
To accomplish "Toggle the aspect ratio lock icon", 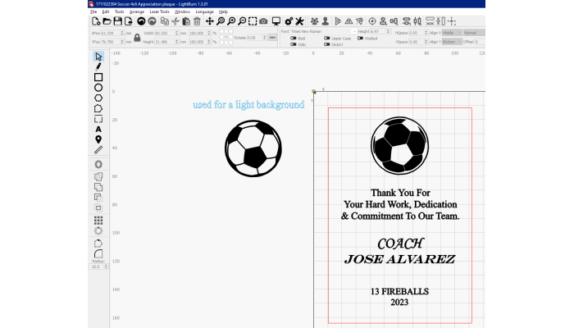I will pyautogui.click(x=137, y=38).
